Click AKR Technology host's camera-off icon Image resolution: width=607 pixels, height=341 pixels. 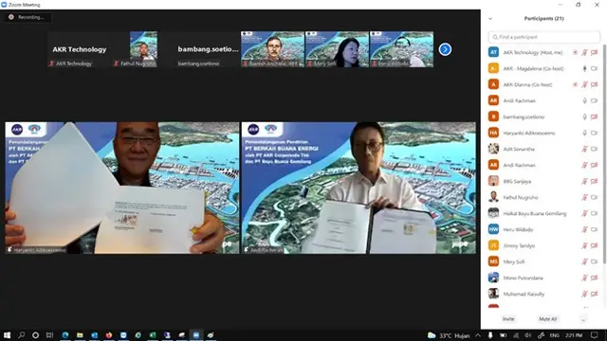pyautogui.click(x=595, y=52)
